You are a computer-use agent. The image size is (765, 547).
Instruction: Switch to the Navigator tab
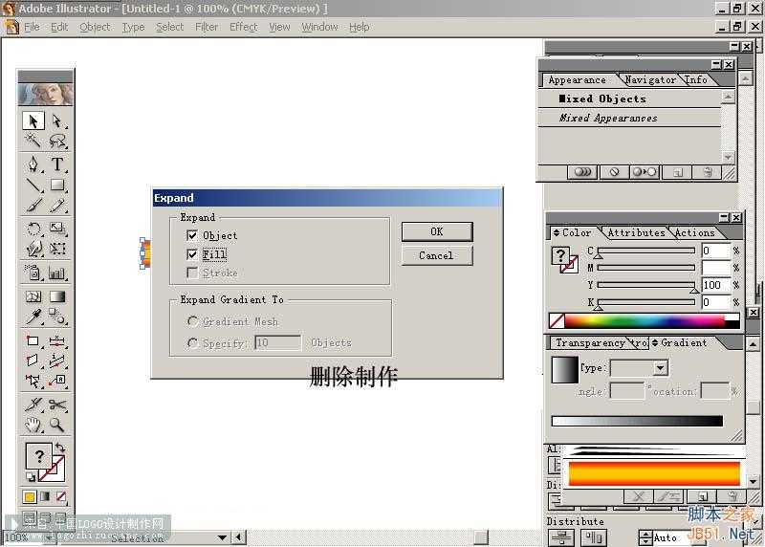(x=650, y=79)
